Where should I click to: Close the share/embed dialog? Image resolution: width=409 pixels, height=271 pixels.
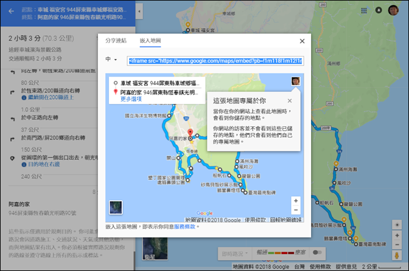[x=302, y=41]
